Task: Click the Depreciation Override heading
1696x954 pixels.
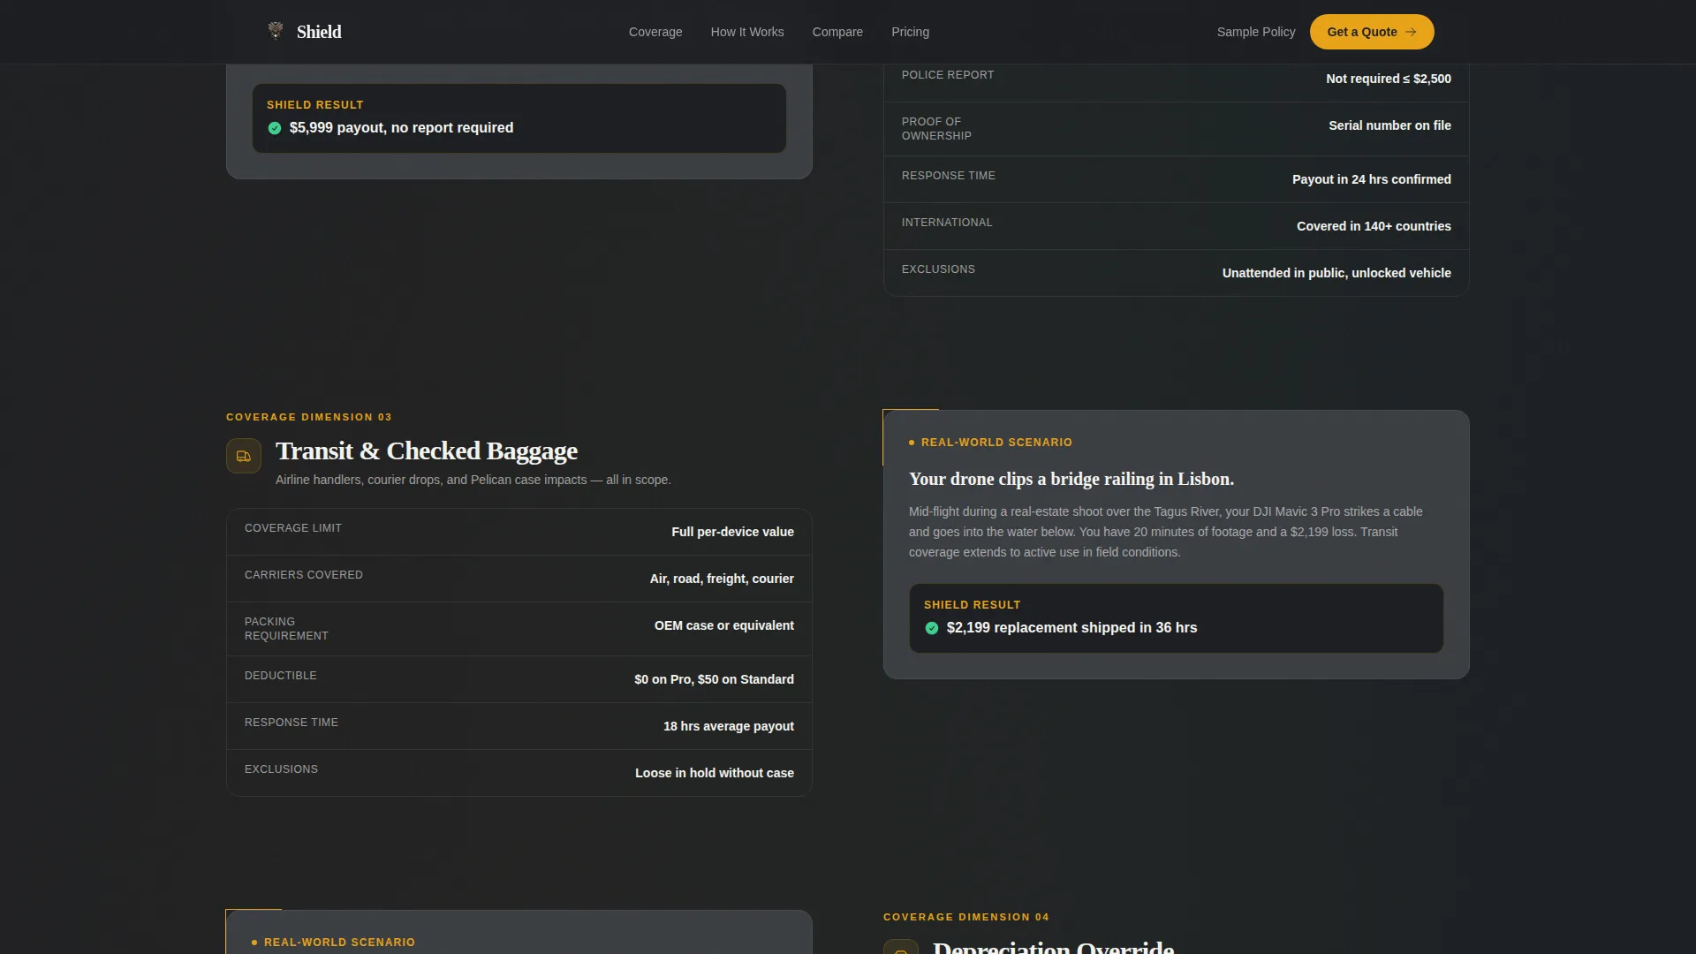Action: [x=1053, y=947]
